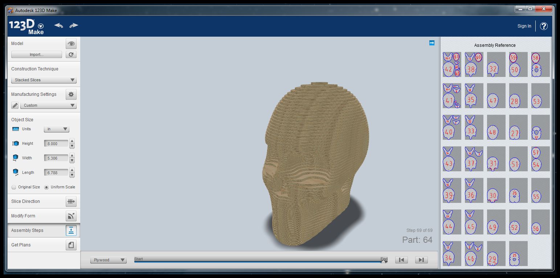Click the Width value field 5.306
Viewport: 560px width, 278px height.
tap(56, 158)
